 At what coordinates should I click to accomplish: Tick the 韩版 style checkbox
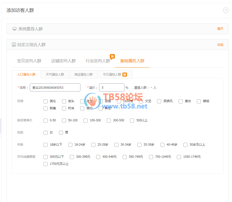coord(199,101)
